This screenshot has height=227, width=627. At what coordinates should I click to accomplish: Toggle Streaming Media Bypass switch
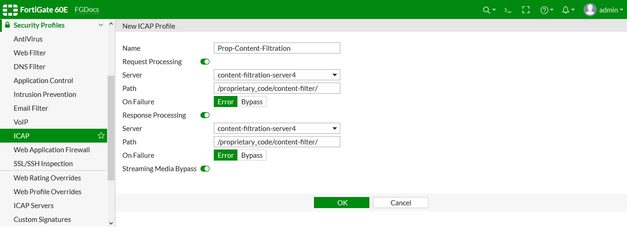pyautogui.click(x=205, y=169)
